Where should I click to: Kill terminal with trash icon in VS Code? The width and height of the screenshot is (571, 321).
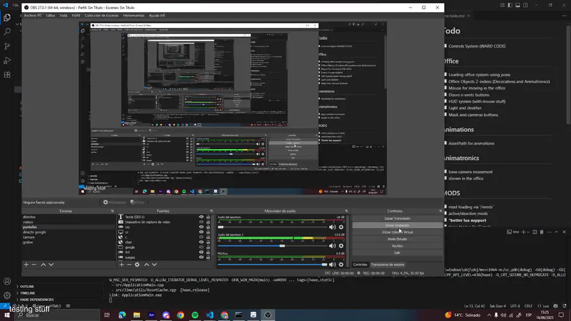pyautogui.click(x=542, y=232)
